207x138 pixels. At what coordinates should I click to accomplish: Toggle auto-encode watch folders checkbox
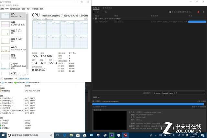tap(171, 12)
